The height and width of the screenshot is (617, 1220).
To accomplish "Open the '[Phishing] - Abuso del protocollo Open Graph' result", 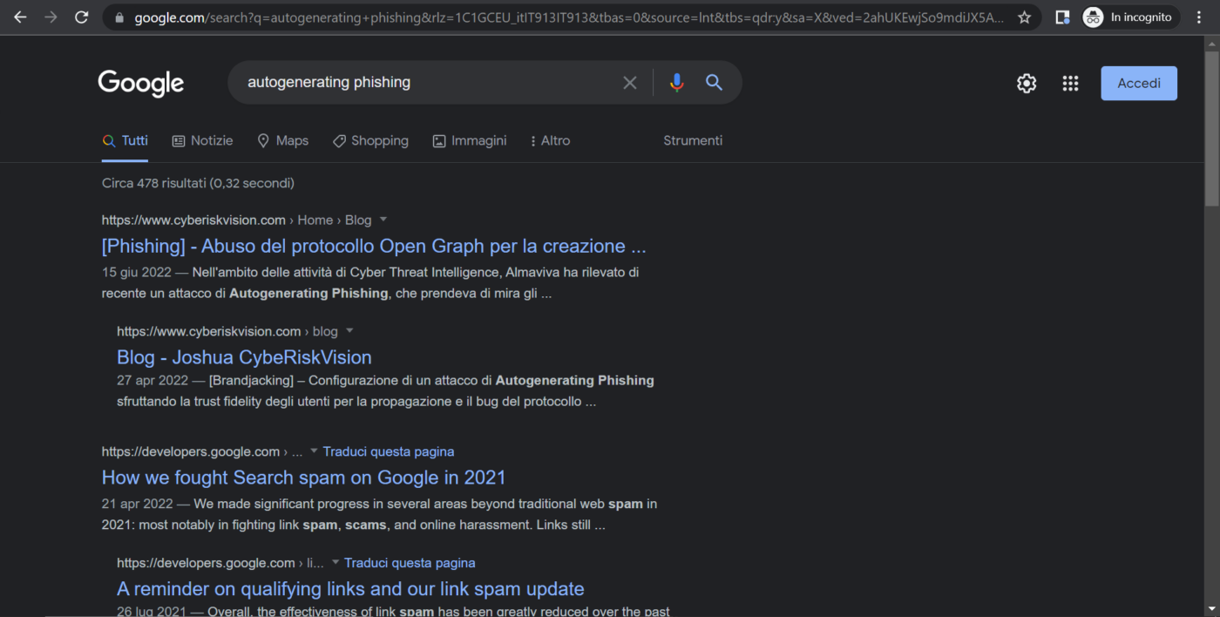I will 374,246.
